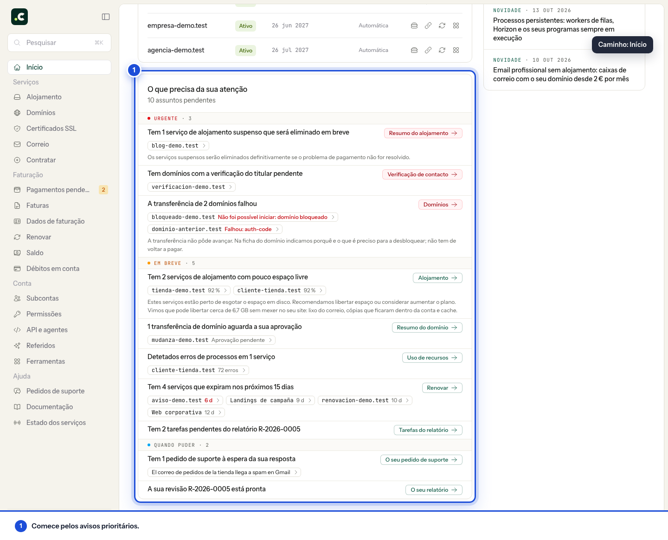Open the tools grid icon for agencia-demo.test
Screen dimensions: 668x540
(x=456, y=50)
